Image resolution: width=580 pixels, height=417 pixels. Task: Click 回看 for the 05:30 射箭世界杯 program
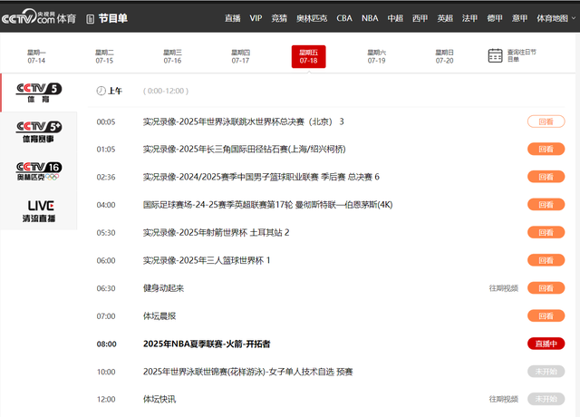(x=546, y=232)
